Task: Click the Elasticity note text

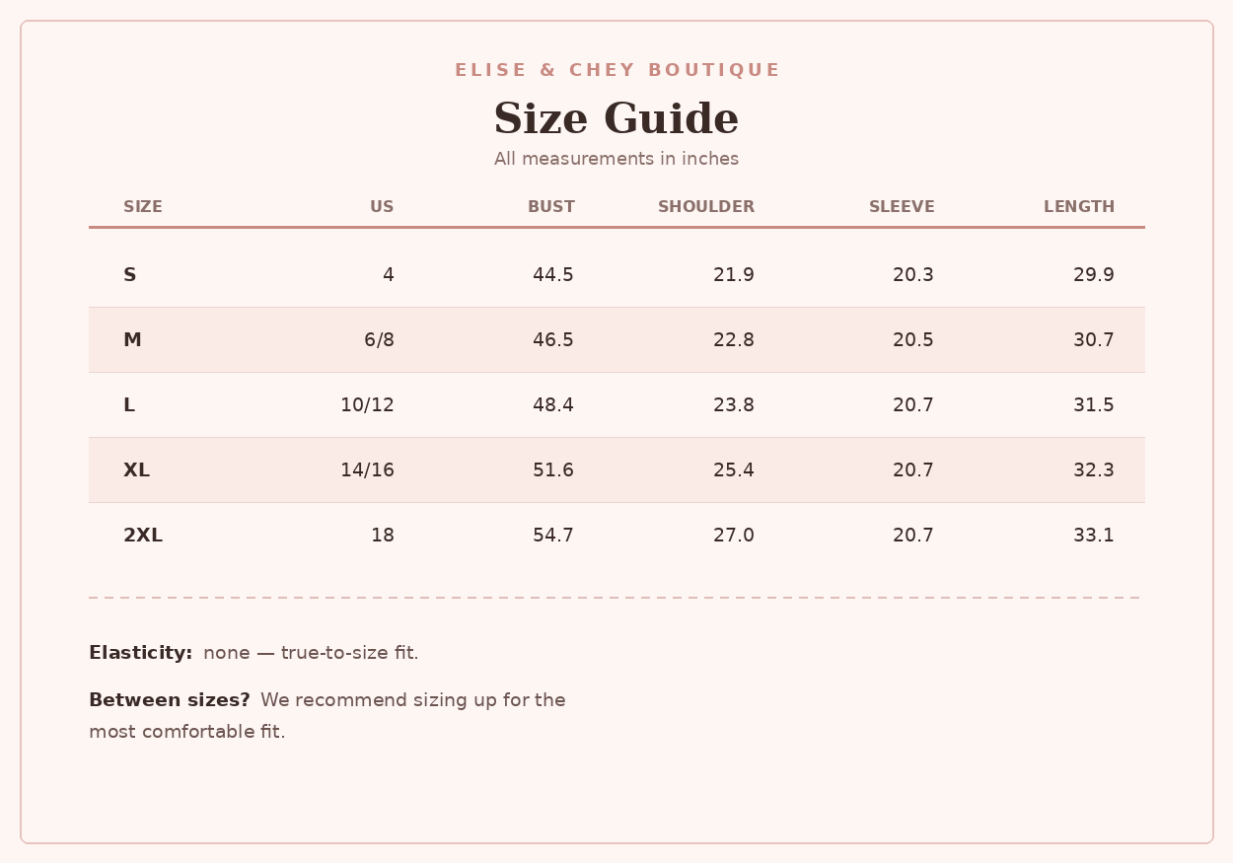Action: [254, 653]
